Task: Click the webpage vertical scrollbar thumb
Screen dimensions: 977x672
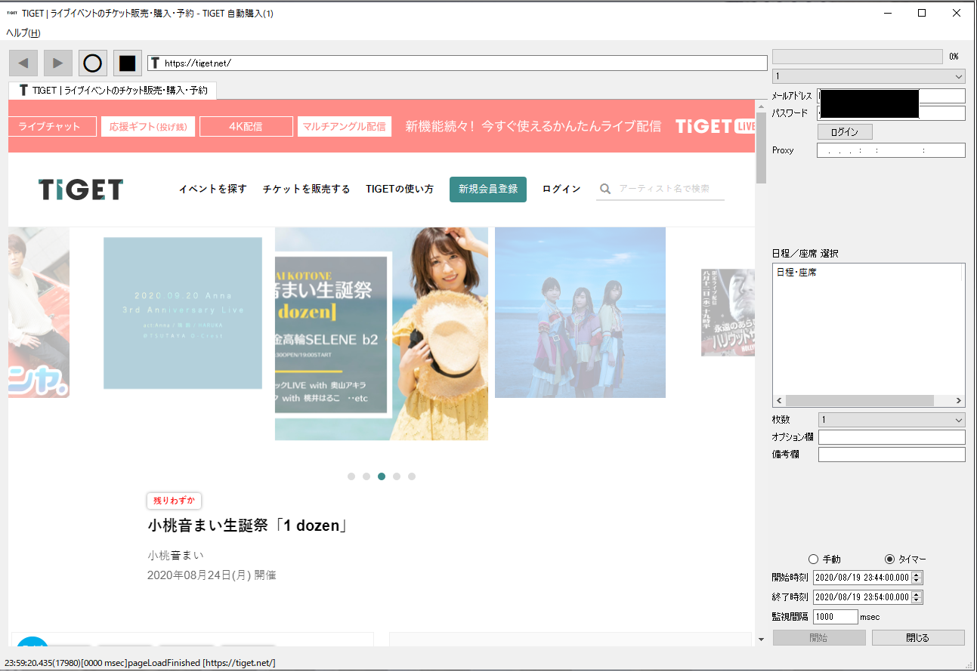Action: (x=761, y=148)
